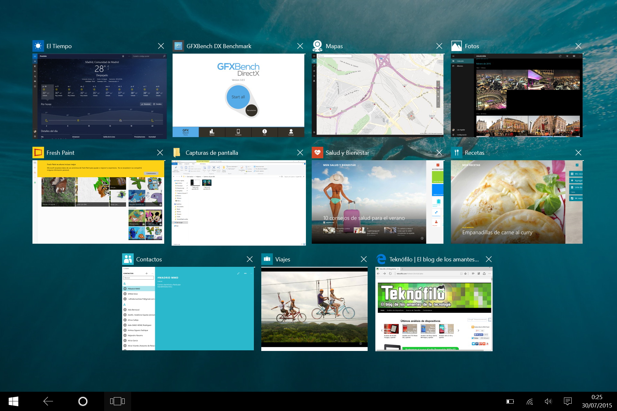Click the Fresh Paint app icon
617x411 pixels.
[x=38, y=153]
